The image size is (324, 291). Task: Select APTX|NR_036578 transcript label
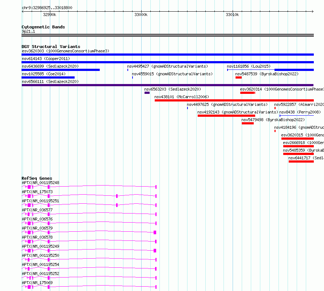(37, 237)
